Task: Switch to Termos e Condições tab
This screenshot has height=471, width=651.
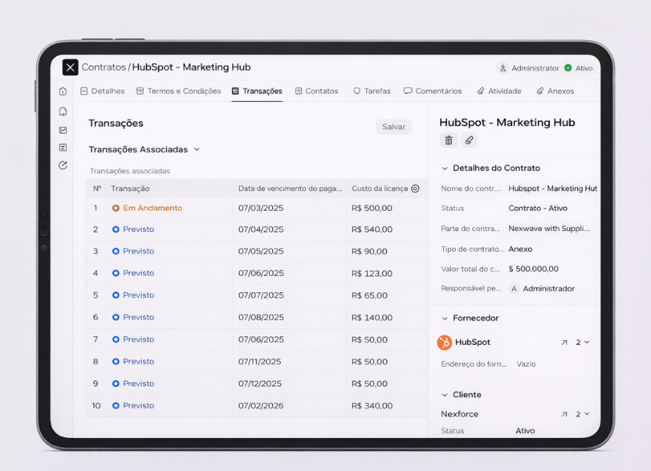Action: click(x=179, y=91)
